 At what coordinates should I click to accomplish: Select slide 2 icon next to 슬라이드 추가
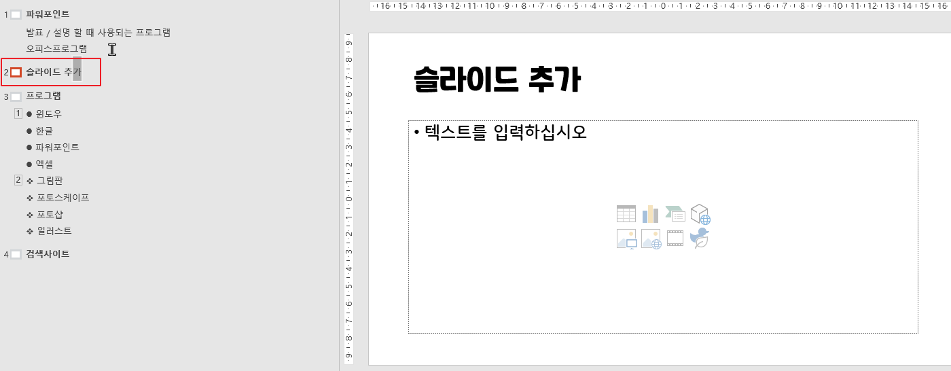16,72
